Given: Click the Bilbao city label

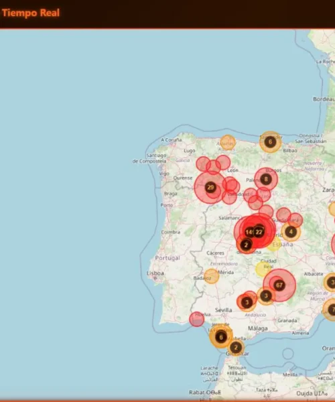Looking at the screenshot, I should 290,151.
